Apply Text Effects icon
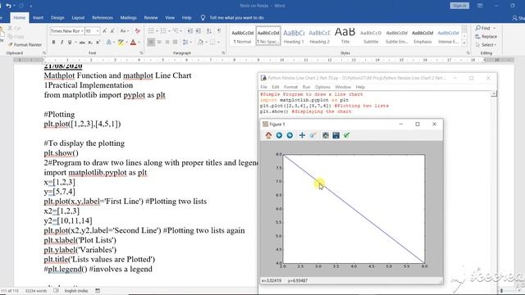The width and height of the screenshot is (525, 295). point(109,42)
